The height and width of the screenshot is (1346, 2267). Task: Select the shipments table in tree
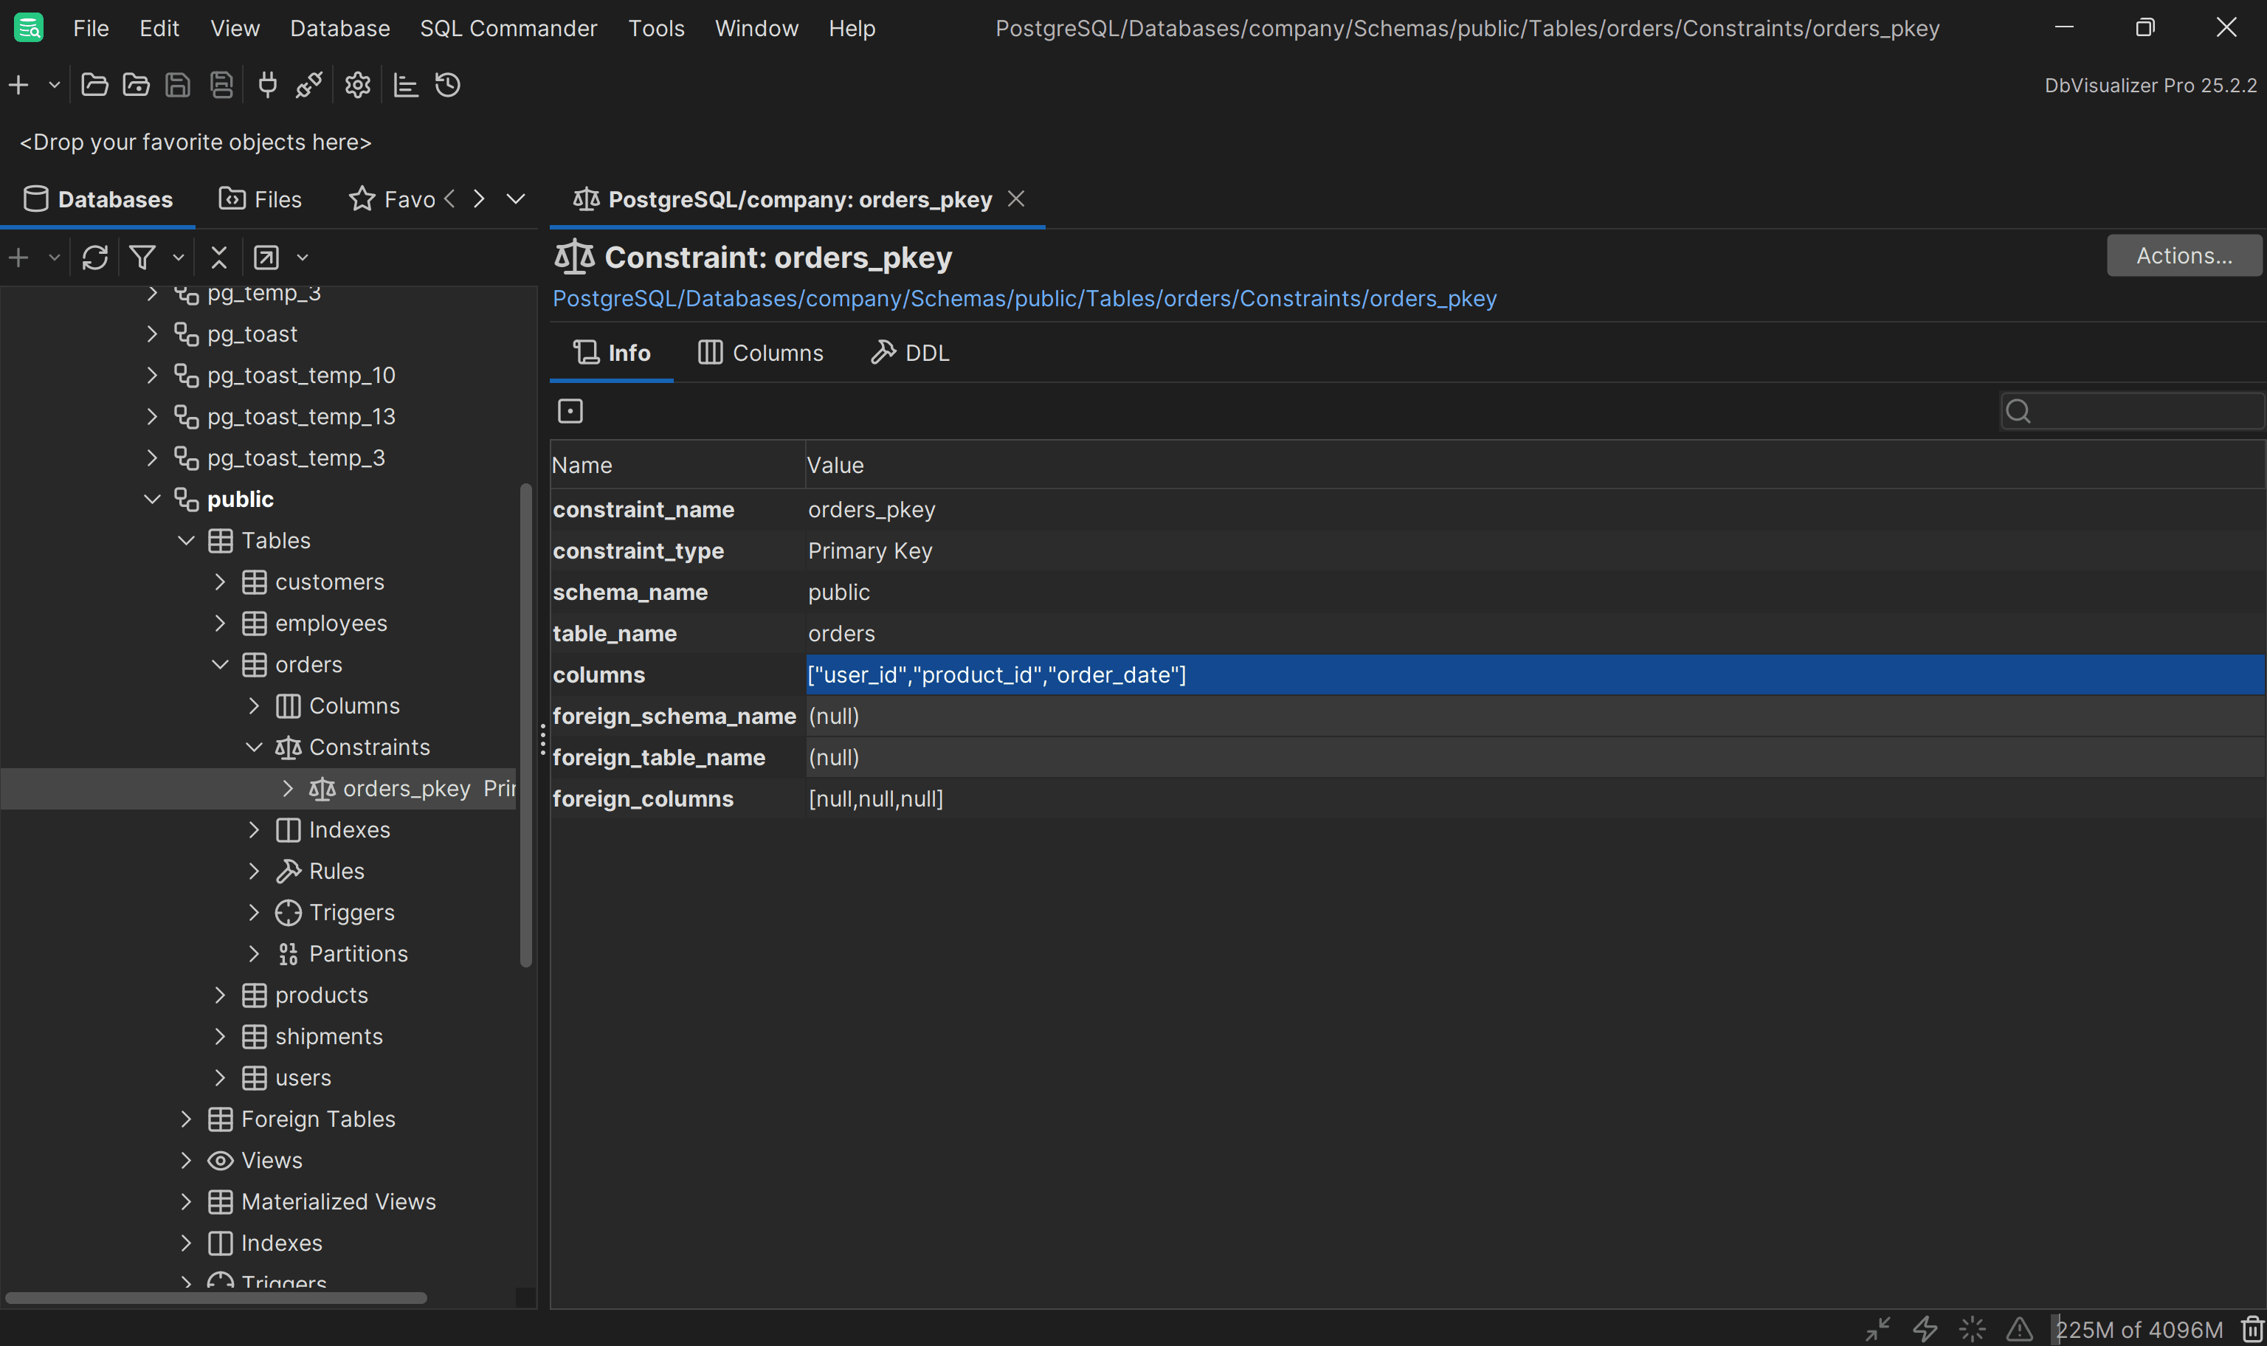click(328, 1037)
